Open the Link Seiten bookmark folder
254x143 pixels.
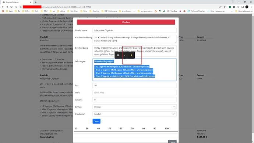tap(73, 11)
